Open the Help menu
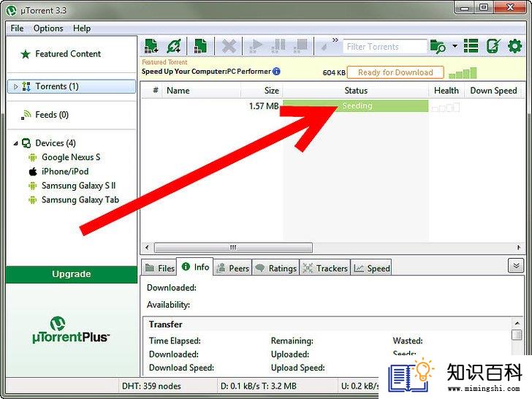The width and height of the screenshot is (532, 399). point(82,28)
